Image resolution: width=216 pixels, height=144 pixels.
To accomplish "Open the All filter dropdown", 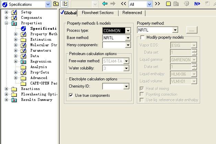I will click(149, 4).
